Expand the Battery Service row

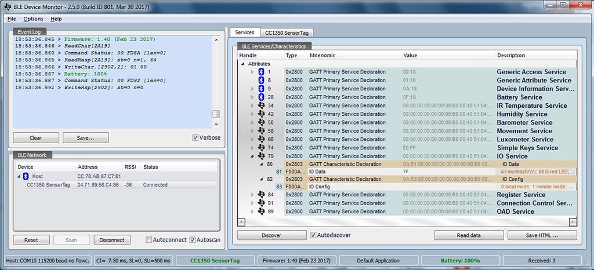(x=252, y=97)
